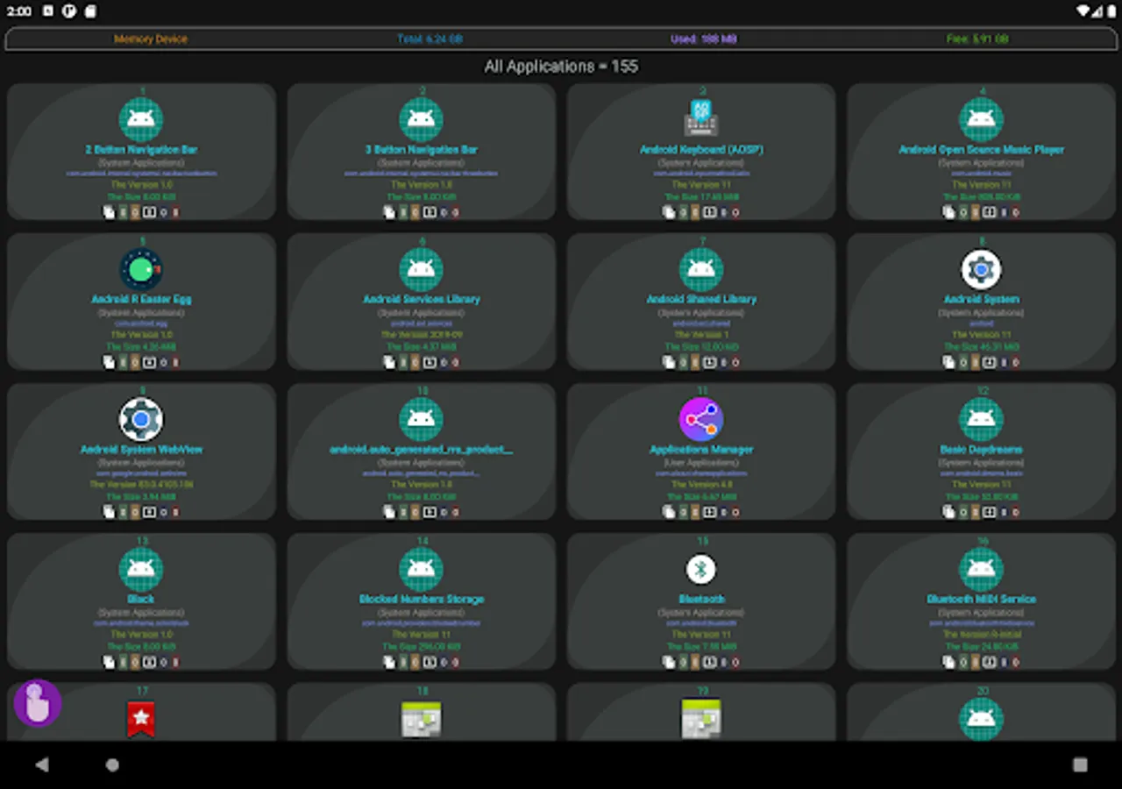Select the "Blocked Numbers Storage" title
The width and height of the screenshot is (1122, 789).
pos(422,600)
